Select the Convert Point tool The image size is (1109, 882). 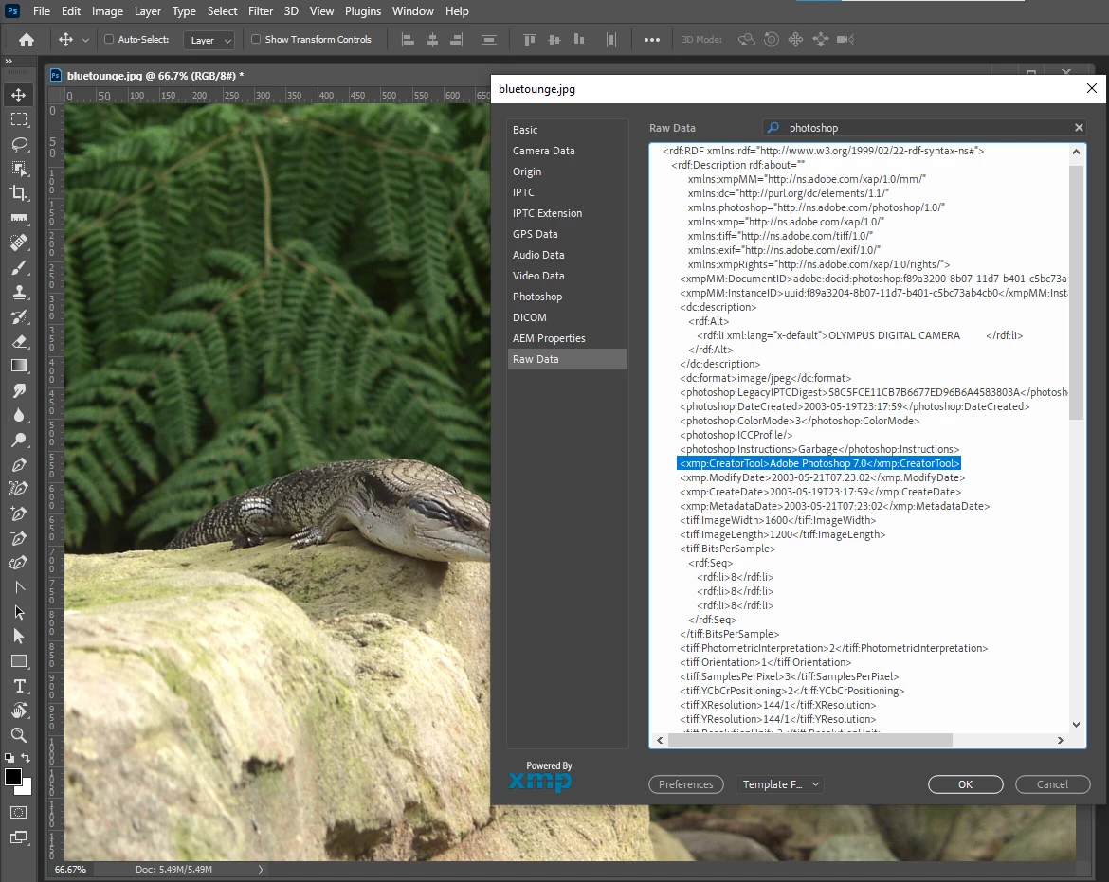pyautogui.click(x=19, y=587)
